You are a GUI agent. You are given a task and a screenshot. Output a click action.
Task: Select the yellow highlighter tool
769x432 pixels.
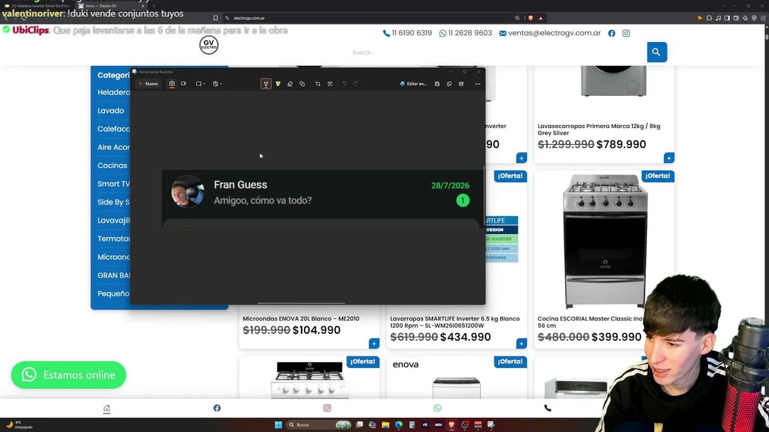pos(278,84)
